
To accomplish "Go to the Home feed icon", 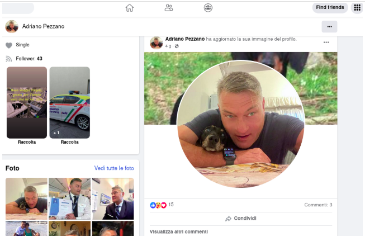I will click(x=130, y=8).
